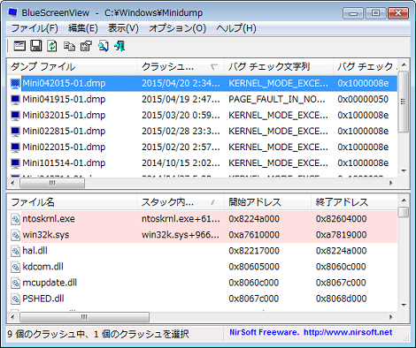Viewport: 416px width, 348px height.
Task: Open the Advanced Options toolbar icon
Action: [19, 46]
